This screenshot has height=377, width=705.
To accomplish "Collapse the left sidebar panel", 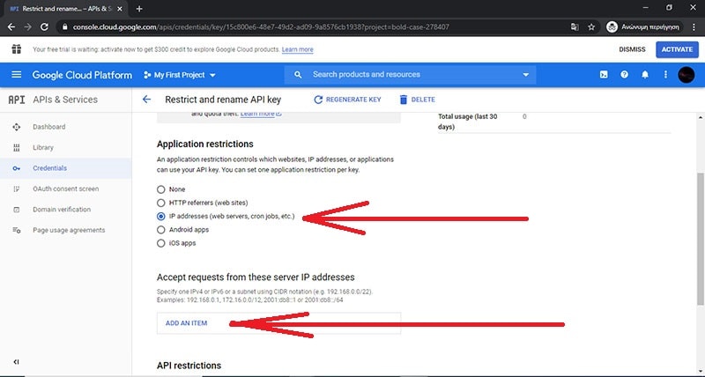I will tap(16, 362).
